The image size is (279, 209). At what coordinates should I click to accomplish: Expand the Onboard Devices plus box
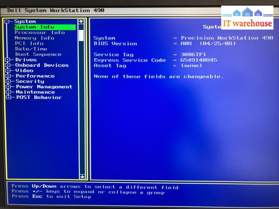click(8, 65)
